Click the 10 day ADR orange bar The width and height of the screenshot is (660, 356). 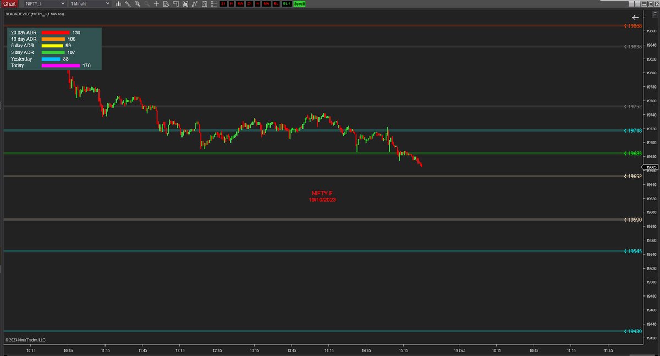pyautogui.click(x=53, y=39)
